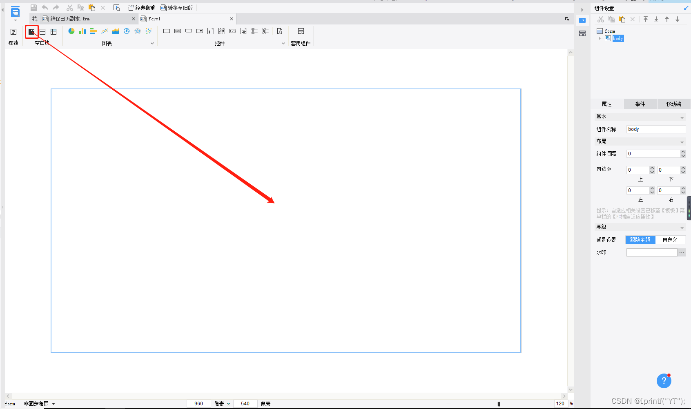Open the 水印 watermark editor button
The height and width of the screenshot is (409, 691).
coord(682,252)
